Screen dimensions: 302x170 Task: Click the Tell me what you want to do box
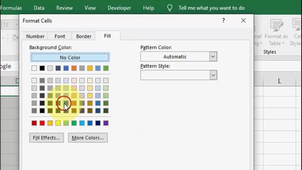click(211, 8)
